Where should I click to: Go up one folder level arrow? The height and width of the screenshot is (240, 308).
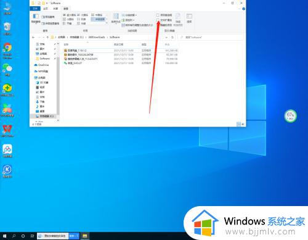point(47,37)
